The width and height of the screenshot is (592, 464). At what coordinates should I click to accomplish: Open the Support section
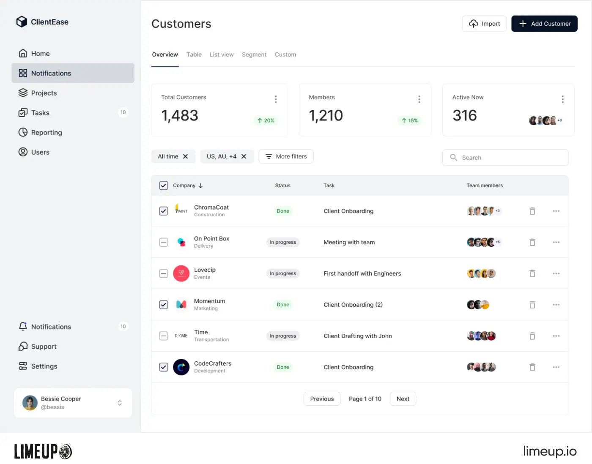click(x=43, y=346)
